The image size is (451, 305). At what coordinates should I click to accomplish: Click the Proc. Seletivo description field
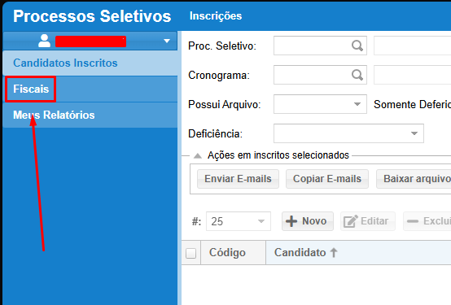pyautogui.click(x=413, y=46)
